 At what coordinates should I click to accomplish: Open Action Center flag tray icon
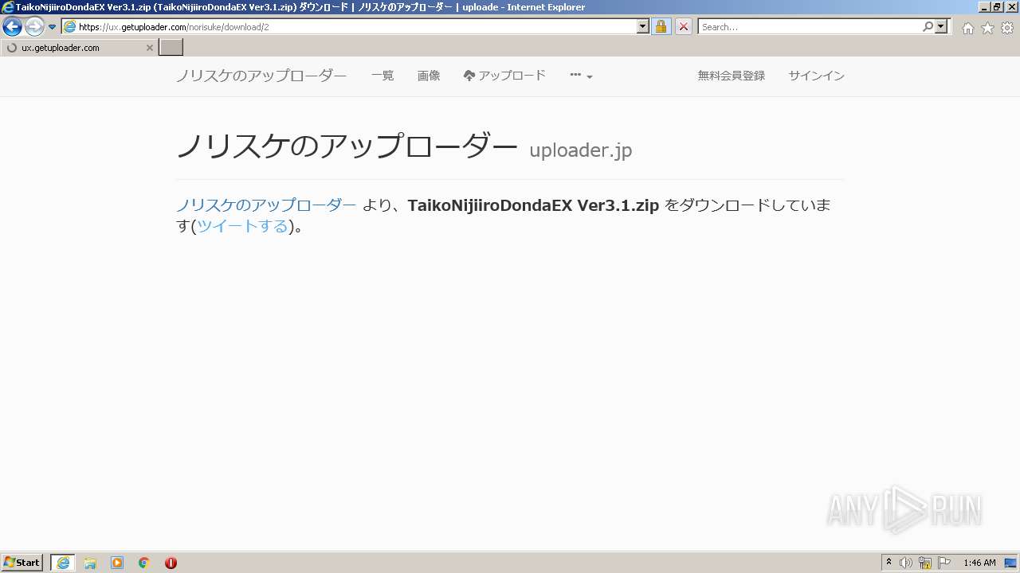[x=944, y=563]
